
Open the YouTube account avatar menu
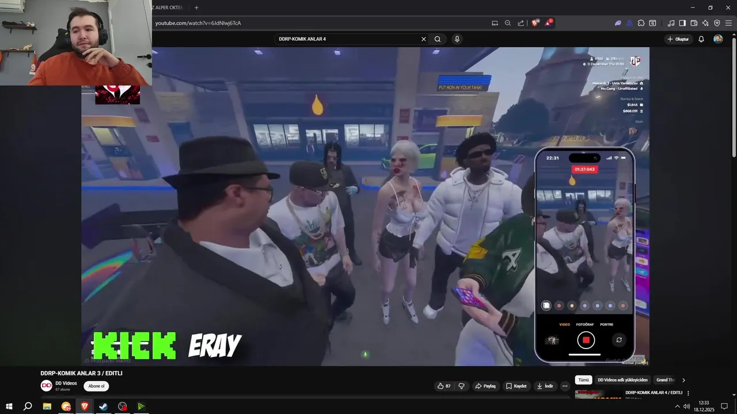coord(718,39)
